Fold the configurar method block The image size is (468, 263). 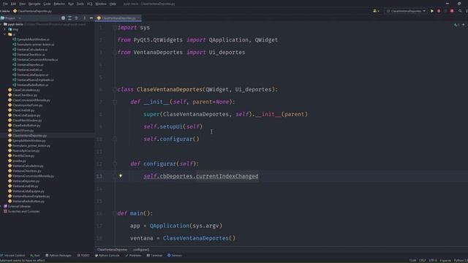(x=115, y=164)
